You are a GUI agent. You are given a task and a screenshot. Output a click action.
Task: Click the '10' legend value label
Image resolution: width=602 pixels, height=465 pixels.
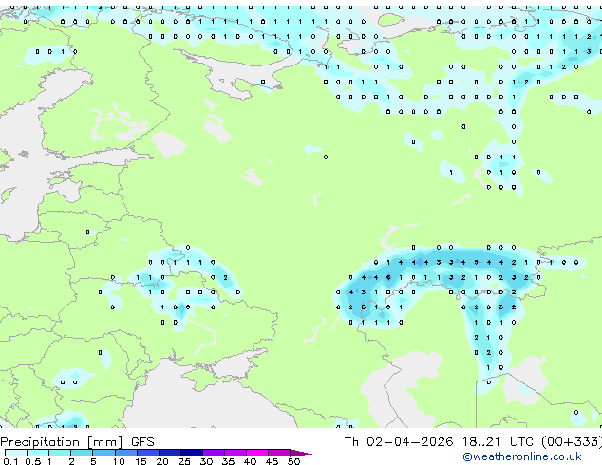pos(119,461)
